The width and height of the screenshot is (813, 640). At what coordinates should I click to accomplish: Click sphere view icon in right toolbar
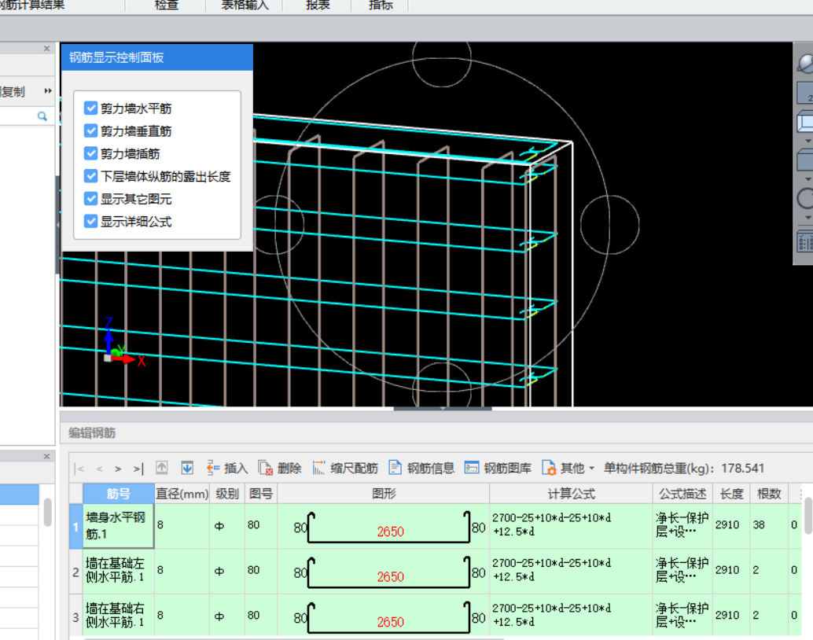coord(805,63)
